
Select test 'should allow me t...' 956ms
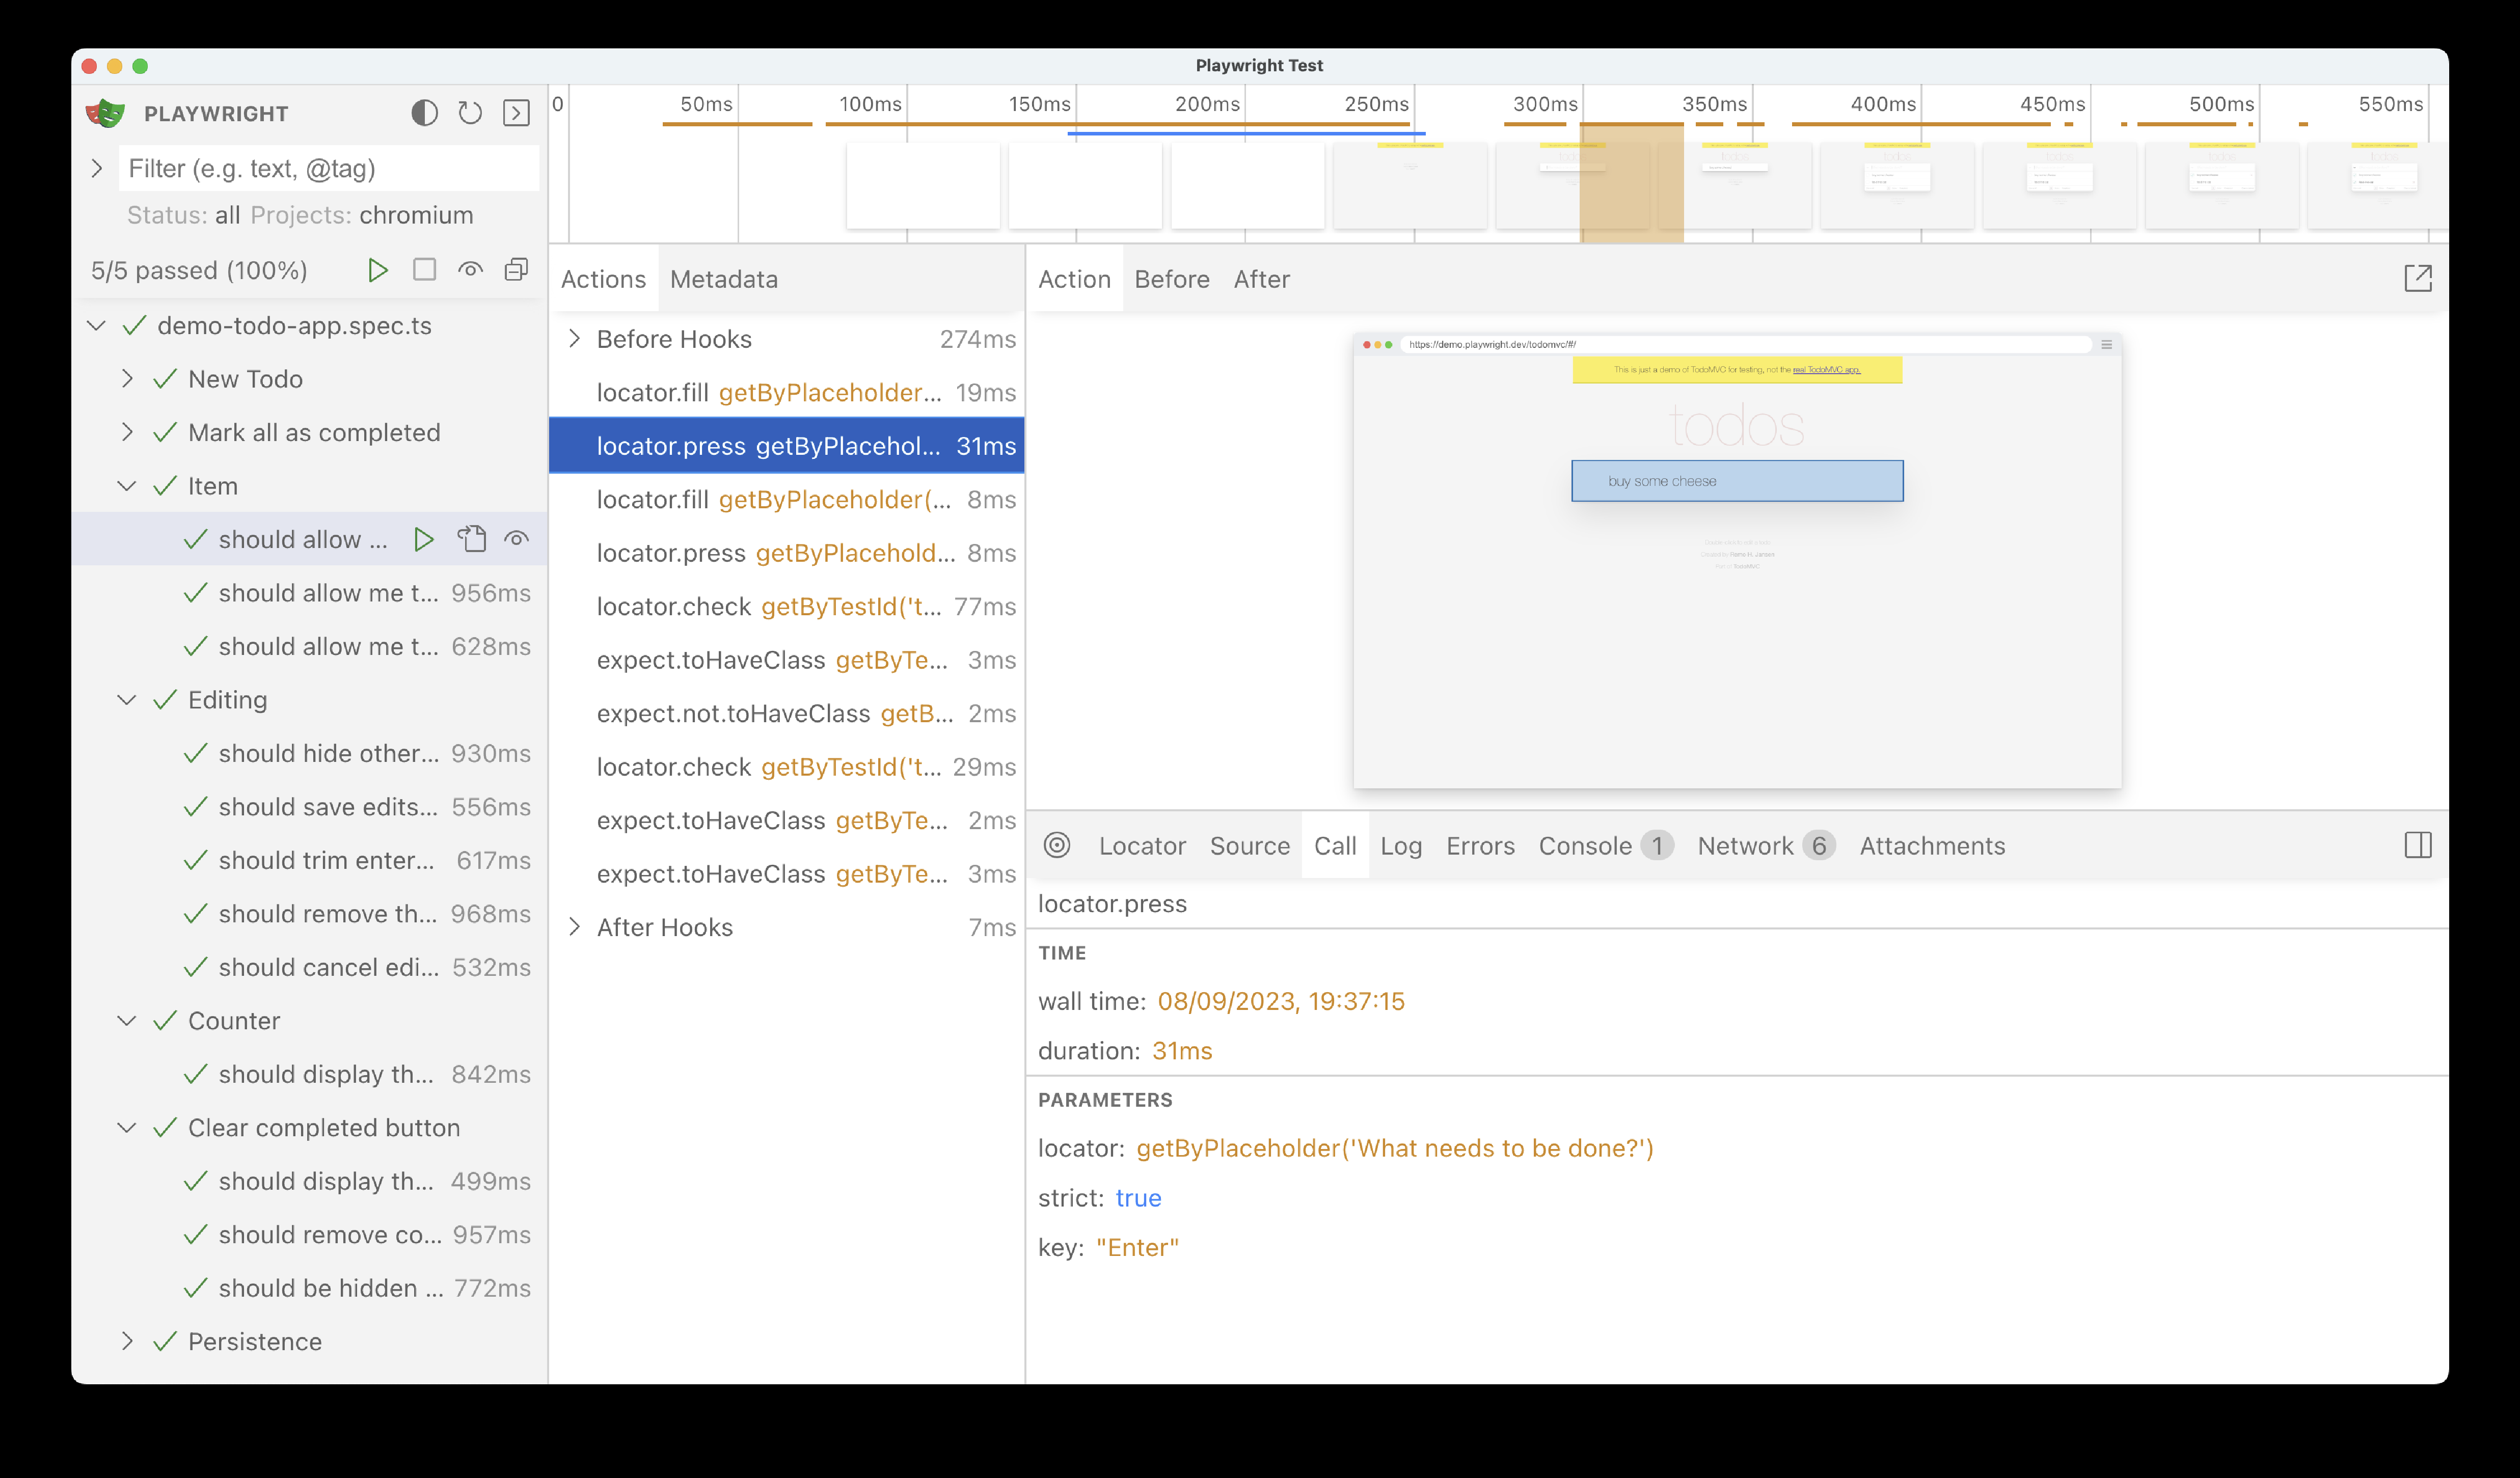pyautogui.click(x=310, y=593)
